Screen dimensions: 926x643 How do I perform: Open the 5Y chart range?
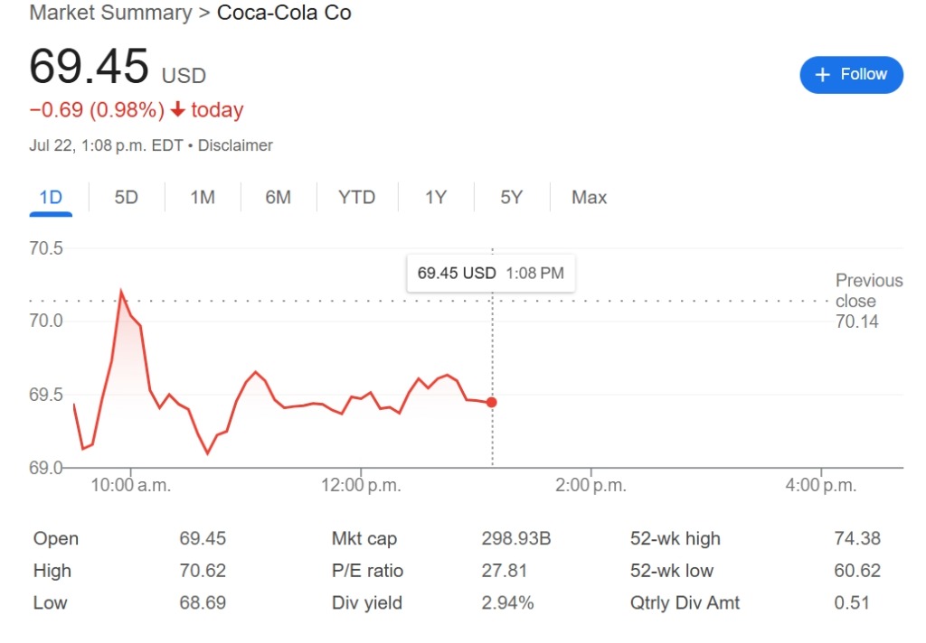[512, 198]
